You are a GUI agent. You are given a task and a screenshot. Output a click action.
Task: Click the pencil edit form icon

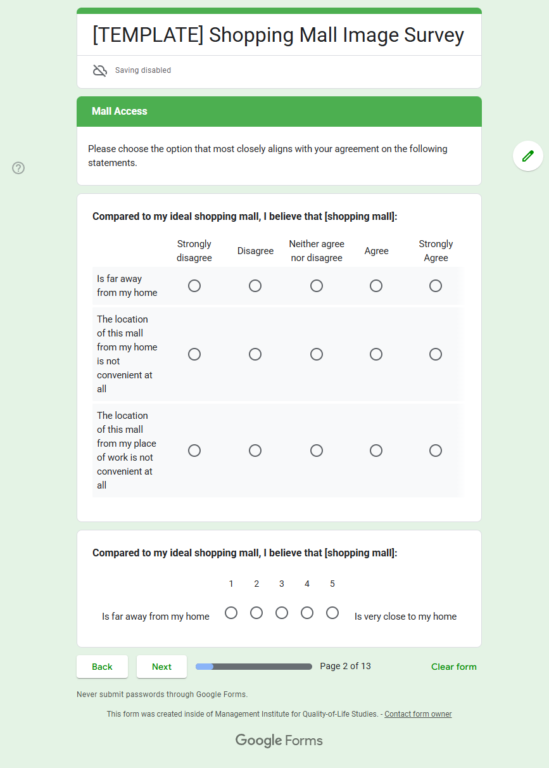527,156
